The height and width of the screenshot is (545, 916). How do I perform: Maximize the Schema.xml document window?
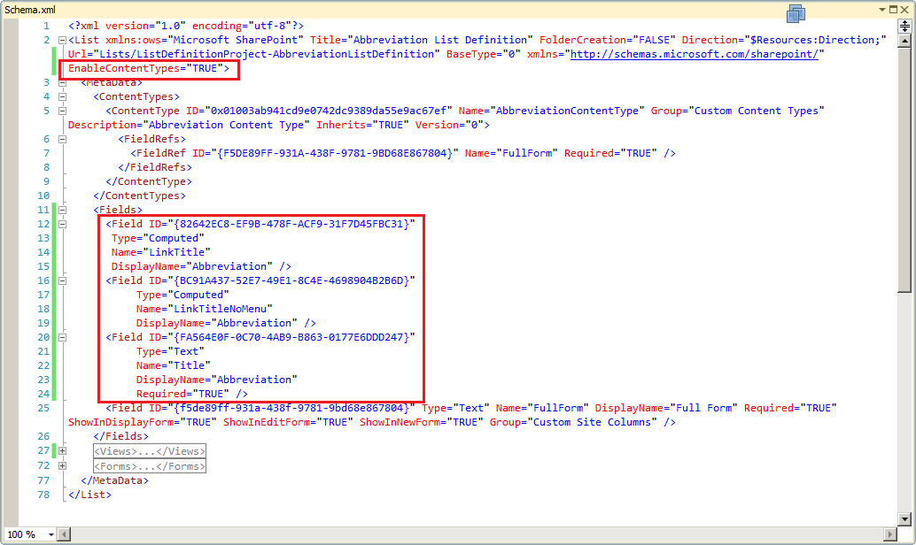coord(893,10)
